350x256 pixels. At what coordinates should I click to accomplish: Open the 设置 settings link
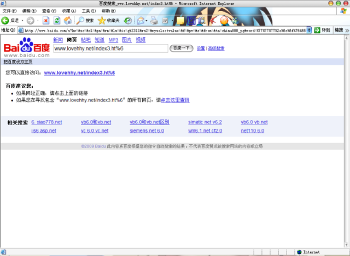(201, 48)
